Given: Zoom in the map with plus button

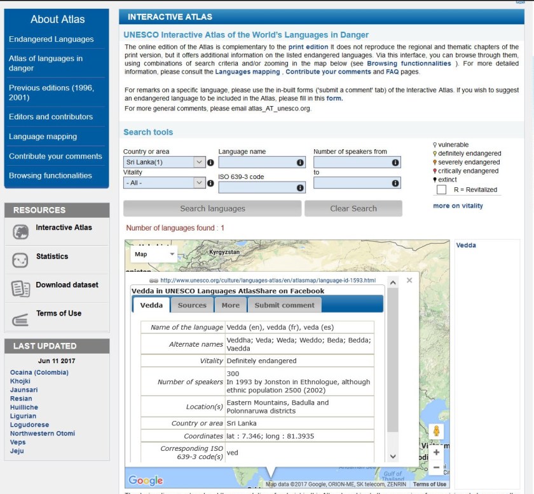Looking at the screenshot, I should coord(436,452).
